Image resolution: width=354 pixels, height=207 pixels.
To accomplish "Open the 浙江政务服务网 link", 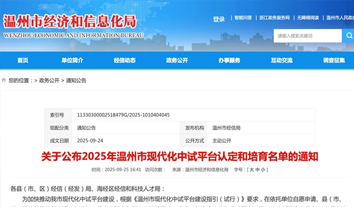I will (274, 17).
